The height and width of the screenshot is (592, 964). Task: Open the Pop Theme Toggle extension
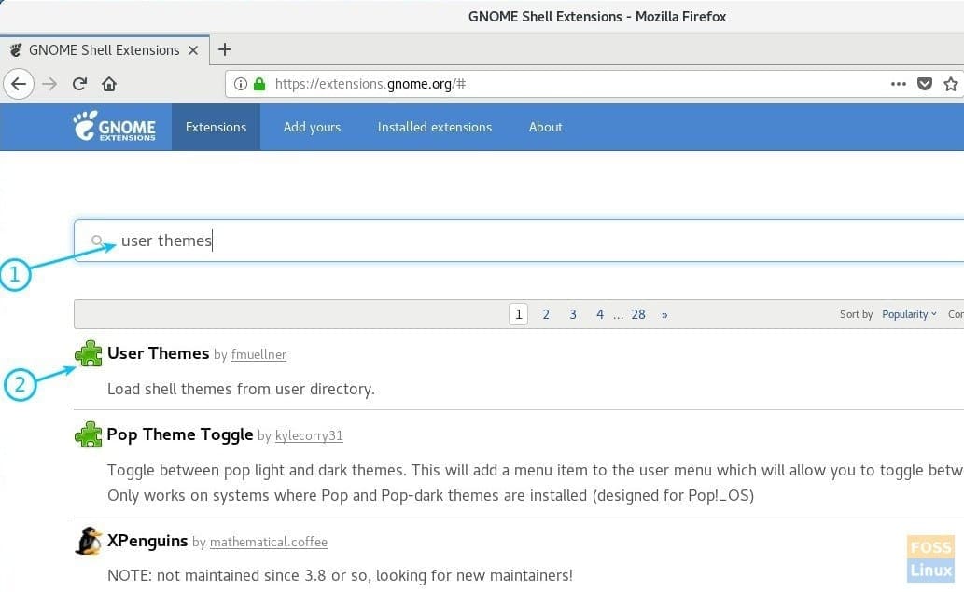pos(179,434)
